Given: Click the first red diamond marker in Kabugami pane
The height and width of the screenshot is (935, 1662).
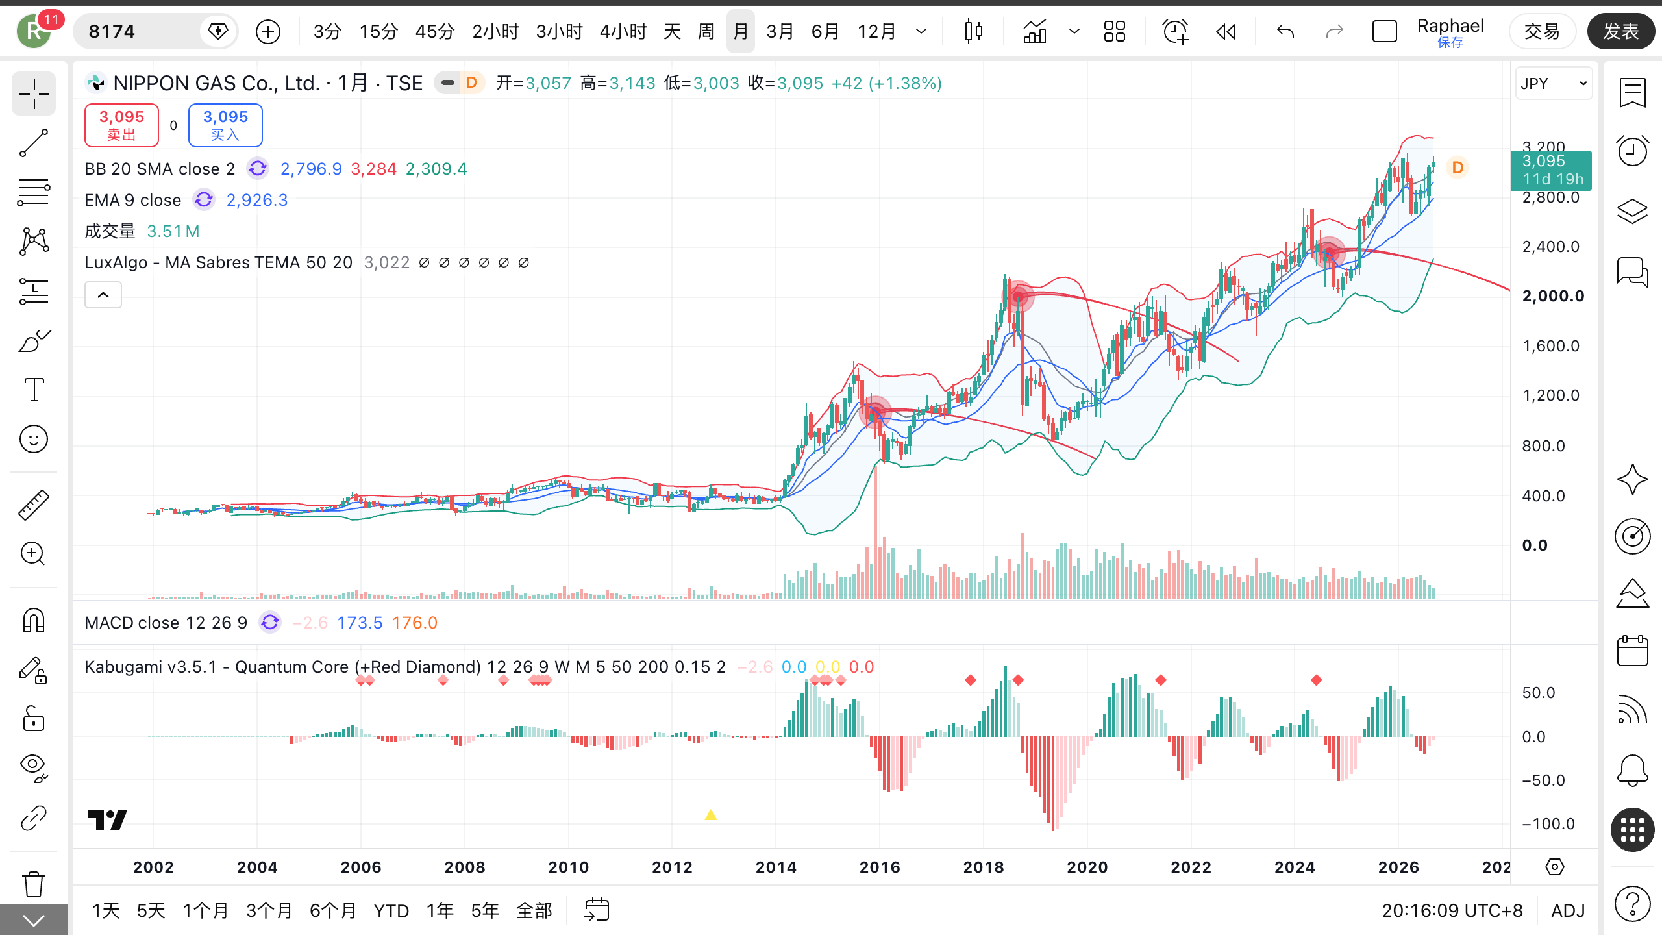Looking at the screenshot, I should pyautogui.click(x=361, y=680).
